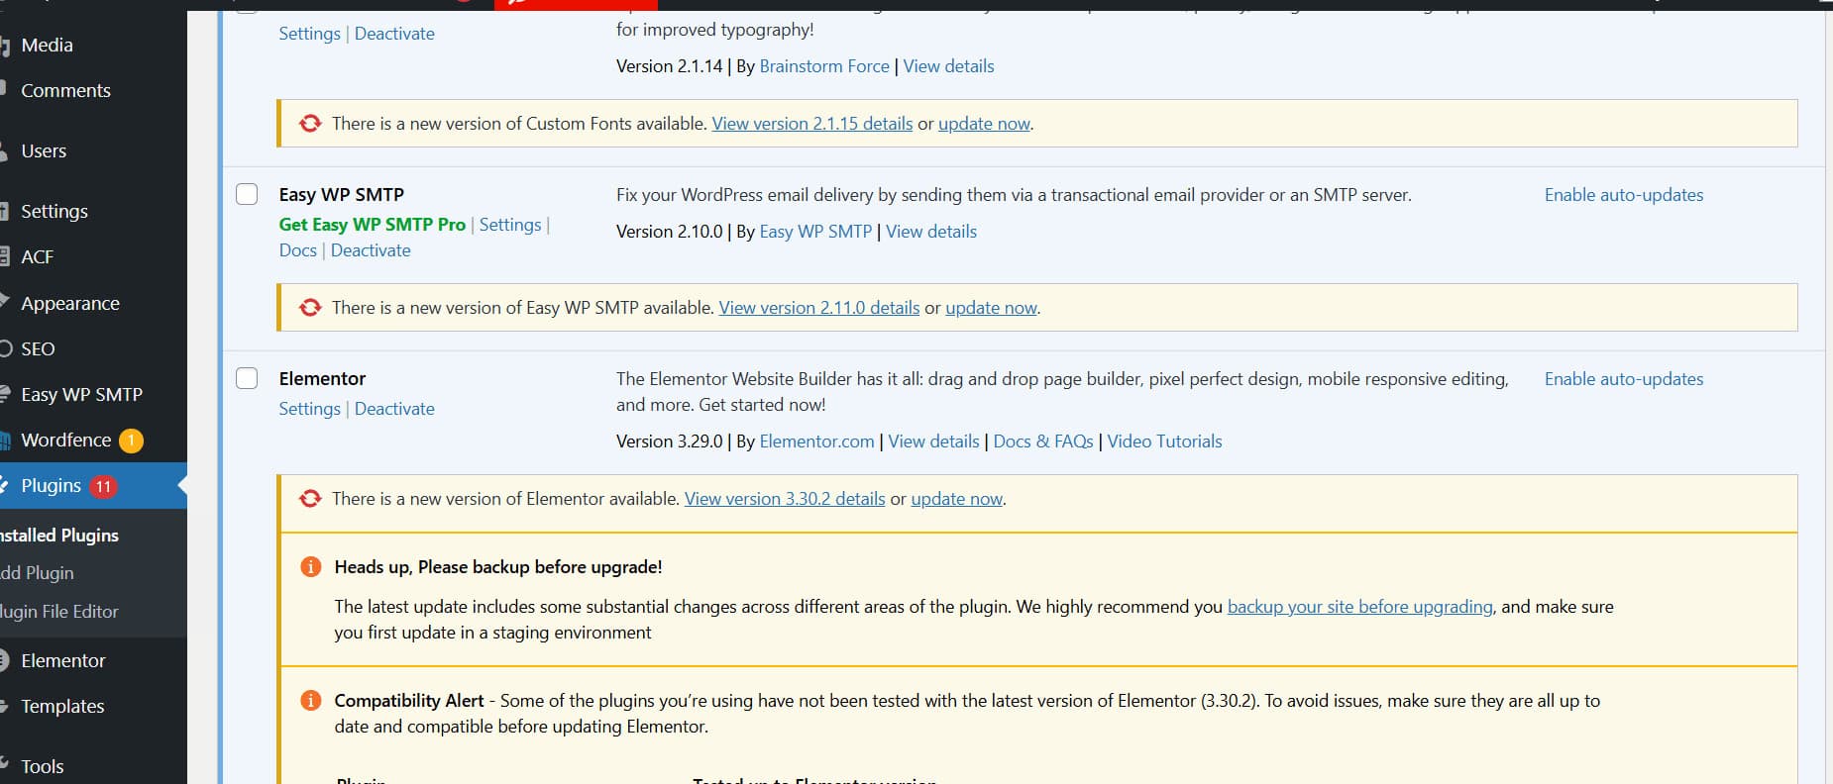Open Elementor plugin Settings link
This screenshot has height=784, width=1833.
tap(309, 408)
